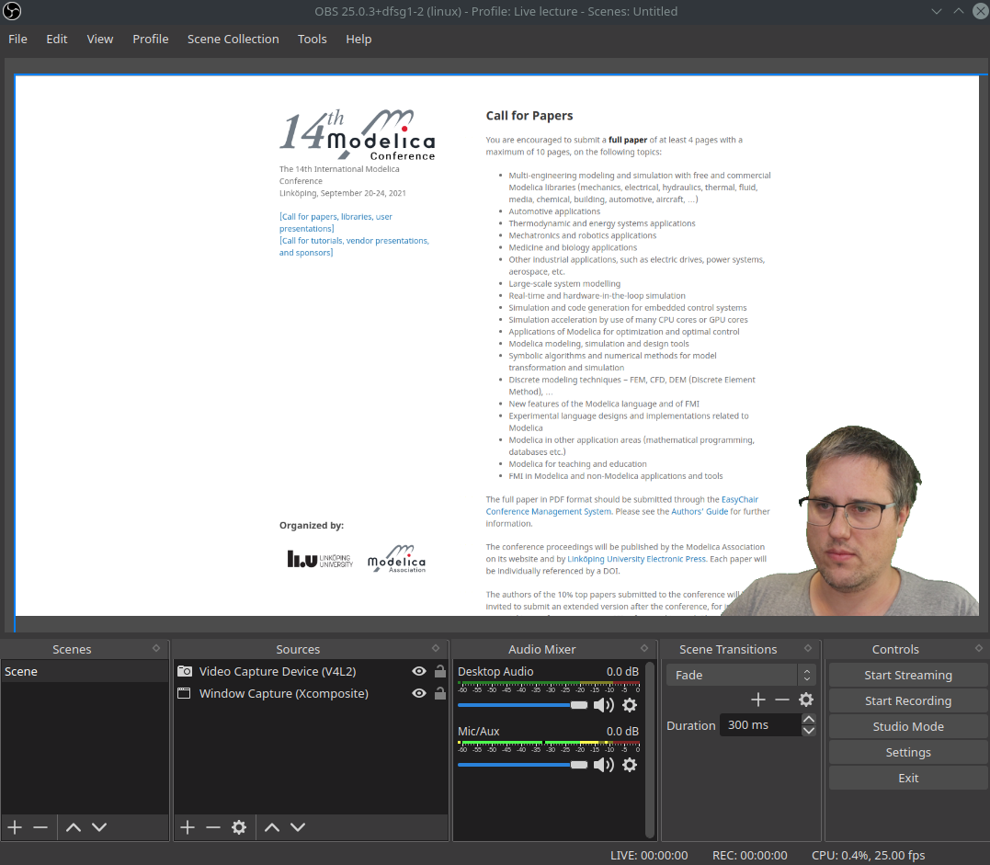This screenshot has width=990, height=865.
Task: Remove selected source with minus icon
Action: pos(213,827)
